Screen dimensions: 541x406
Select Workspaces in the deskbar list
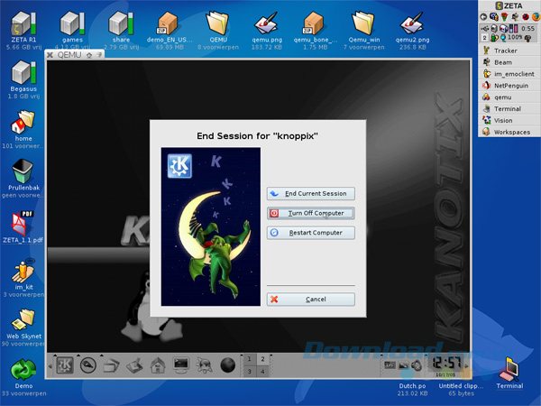[511, 132]
